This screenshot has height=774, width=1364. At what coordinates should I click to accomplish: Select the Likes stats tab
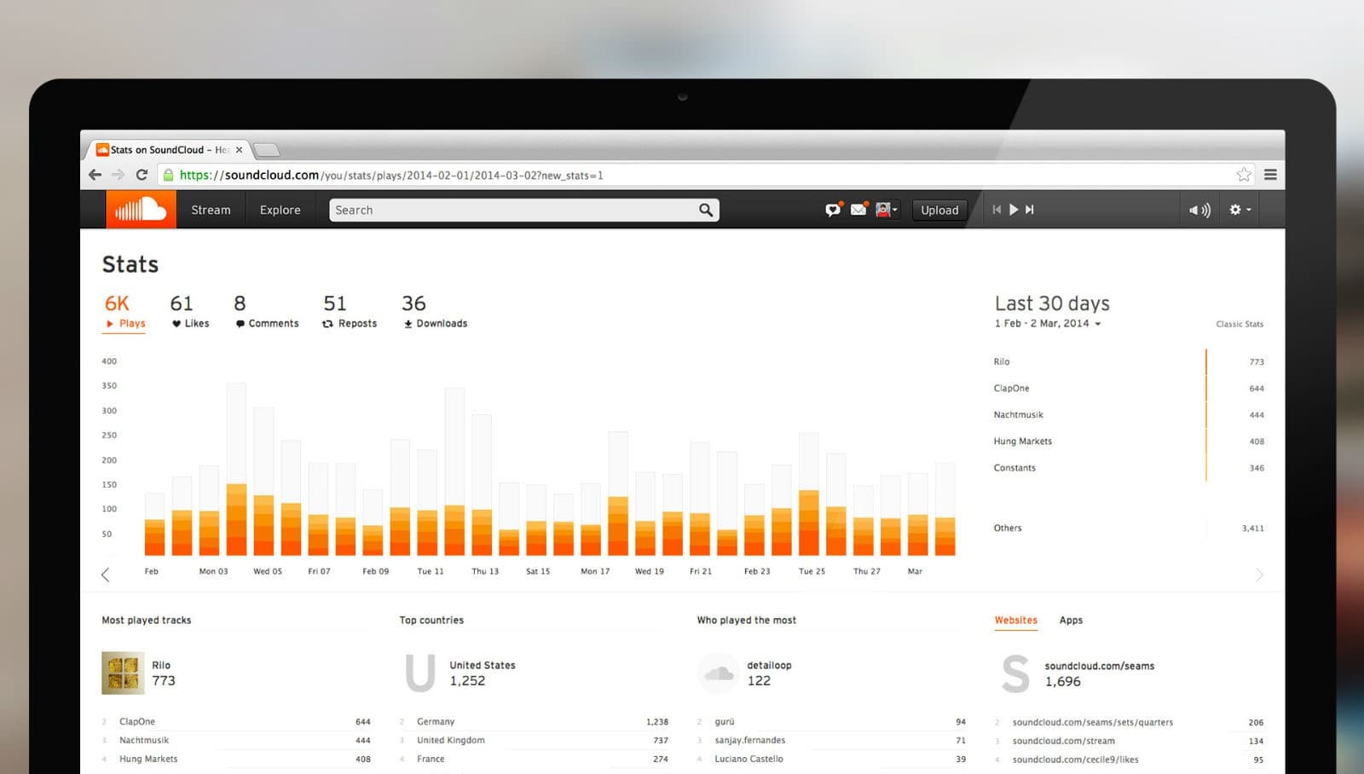click(189, 313)
